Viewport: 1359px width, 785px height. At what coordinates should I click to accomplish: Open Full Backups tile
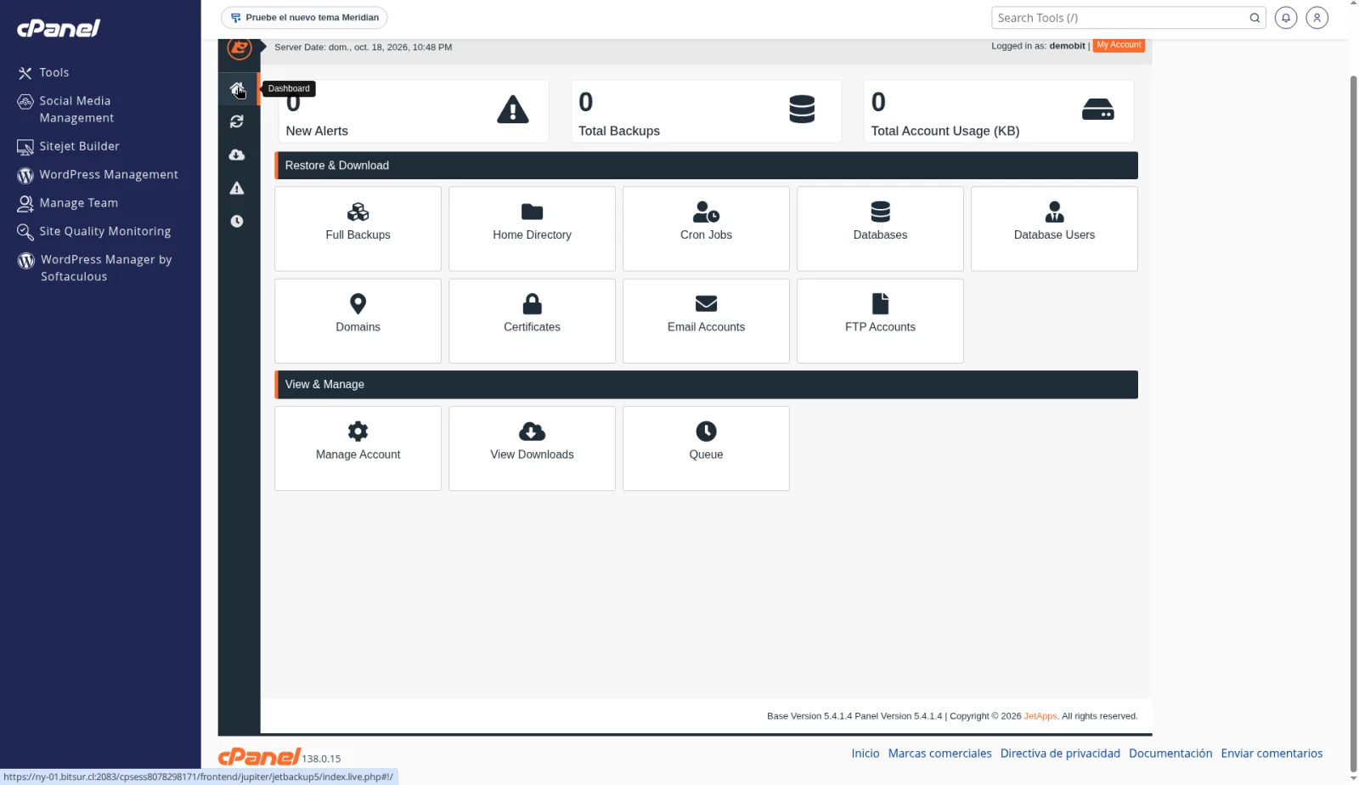358,229
